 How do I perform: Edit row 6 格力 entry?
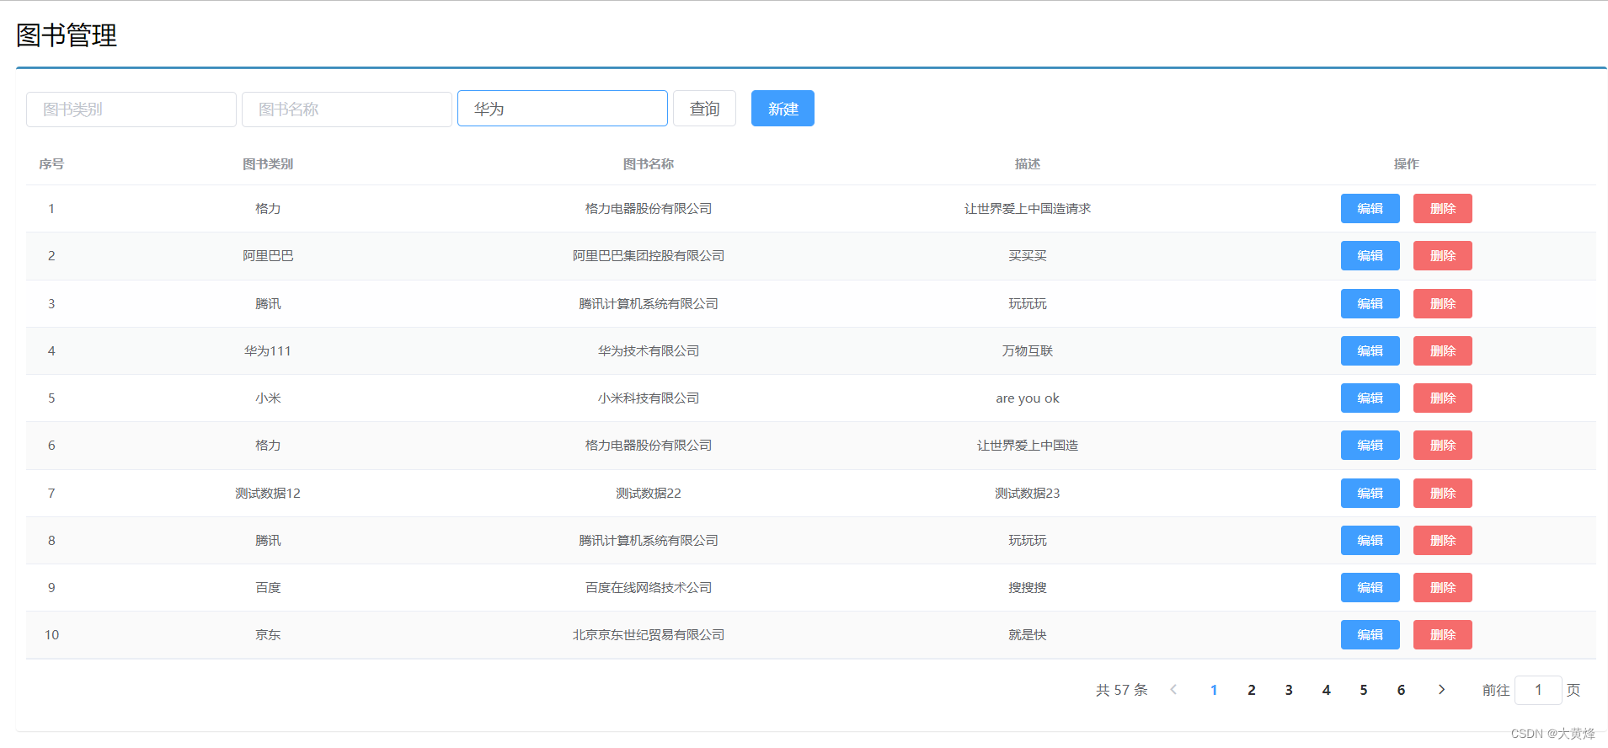click(x=1370, y=446)
